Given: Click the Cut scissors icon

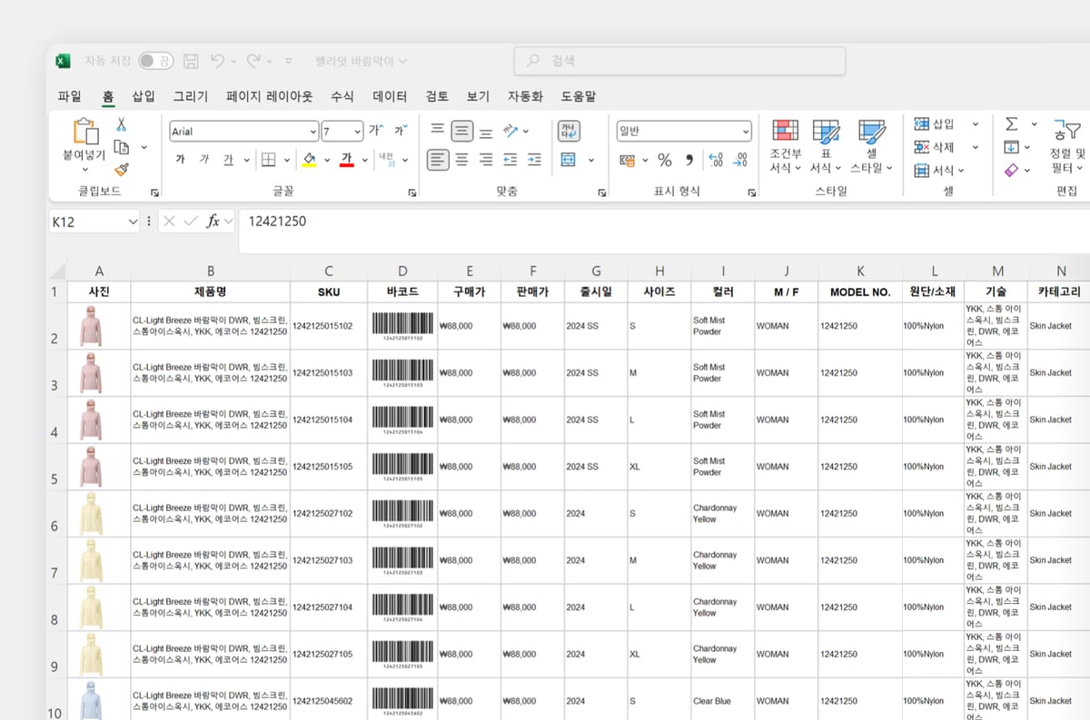Looking at the screenshot, I should pos(122,125).
